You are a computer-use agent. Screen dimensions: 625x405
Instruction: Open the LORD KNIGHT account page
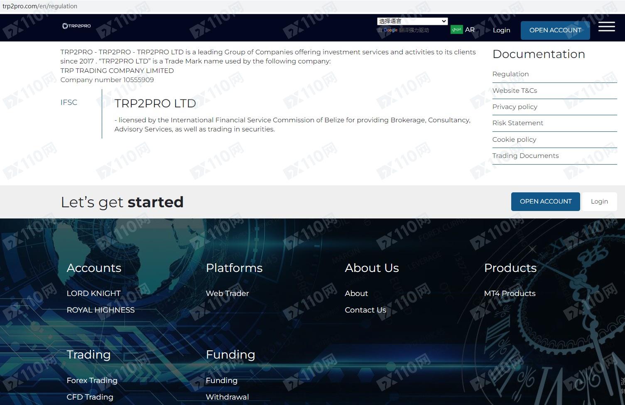click(x=93, y=293)
